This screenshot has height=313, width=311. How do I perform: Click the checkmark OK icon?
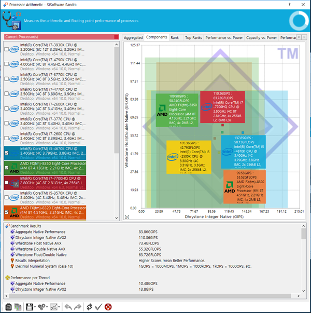(98, 307)
